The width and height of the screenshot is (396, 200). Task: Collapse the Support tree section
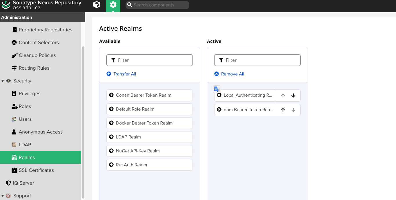coord(3,196)
